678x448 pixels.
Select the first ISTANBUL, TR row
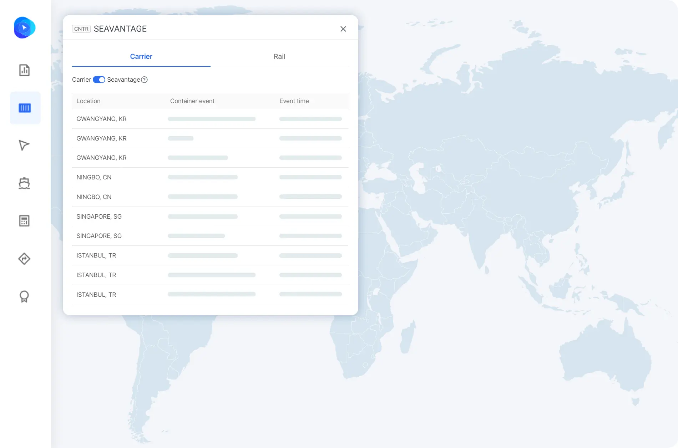point(210,255)
